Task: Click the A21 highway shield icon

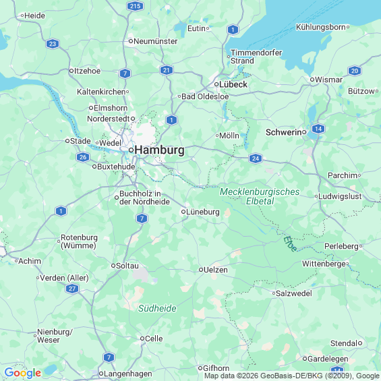Action: pyautogui.click(x=167, y=70)
